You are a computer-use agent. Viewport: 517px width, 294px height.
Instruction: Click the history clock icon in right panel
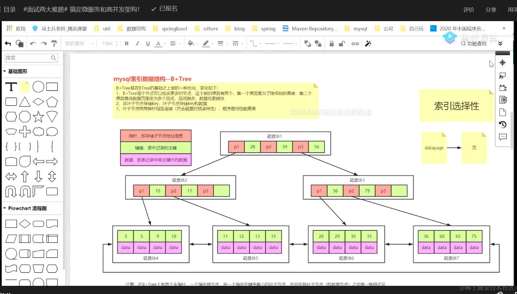[503, 125]
